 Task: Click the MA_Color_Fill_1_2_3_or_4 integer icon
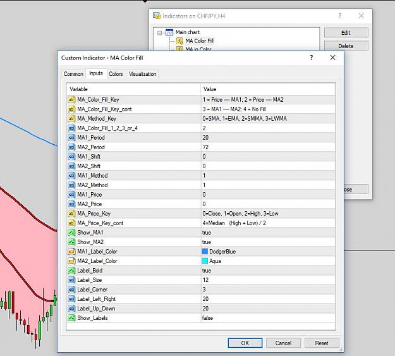(x=71, y=128)
